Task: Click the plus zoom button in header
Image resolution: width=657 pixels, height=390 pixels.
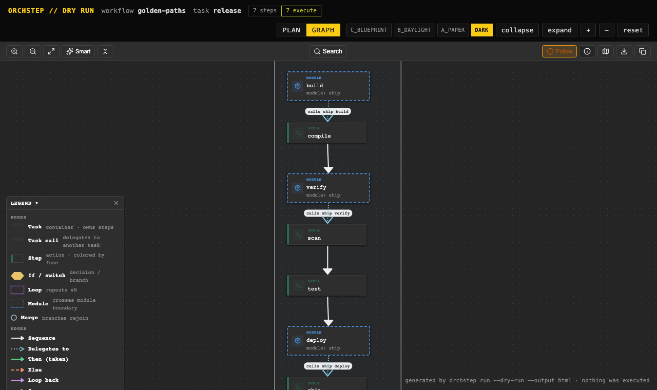Action: pyautogui.click(x=588, y=30)
